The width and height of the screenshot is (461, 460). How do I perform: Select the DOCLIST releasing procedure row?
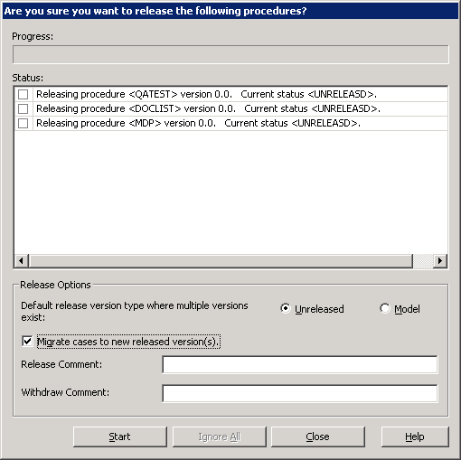(230, 108)
